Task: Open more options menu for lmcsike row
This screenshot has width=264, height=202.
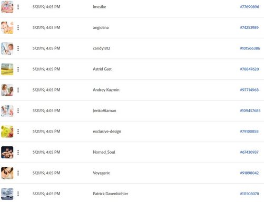Action: (x=18, y=7)
